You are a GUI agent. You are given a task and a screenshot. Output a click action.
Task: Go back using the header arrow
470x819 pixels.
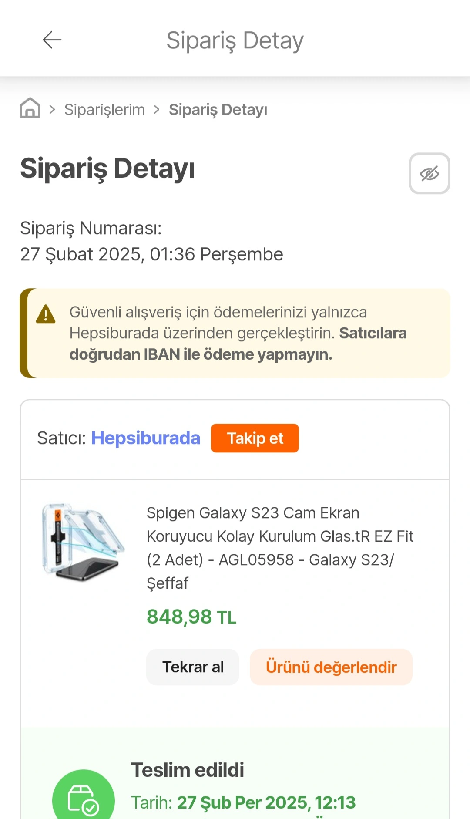(x=52, y=40)
